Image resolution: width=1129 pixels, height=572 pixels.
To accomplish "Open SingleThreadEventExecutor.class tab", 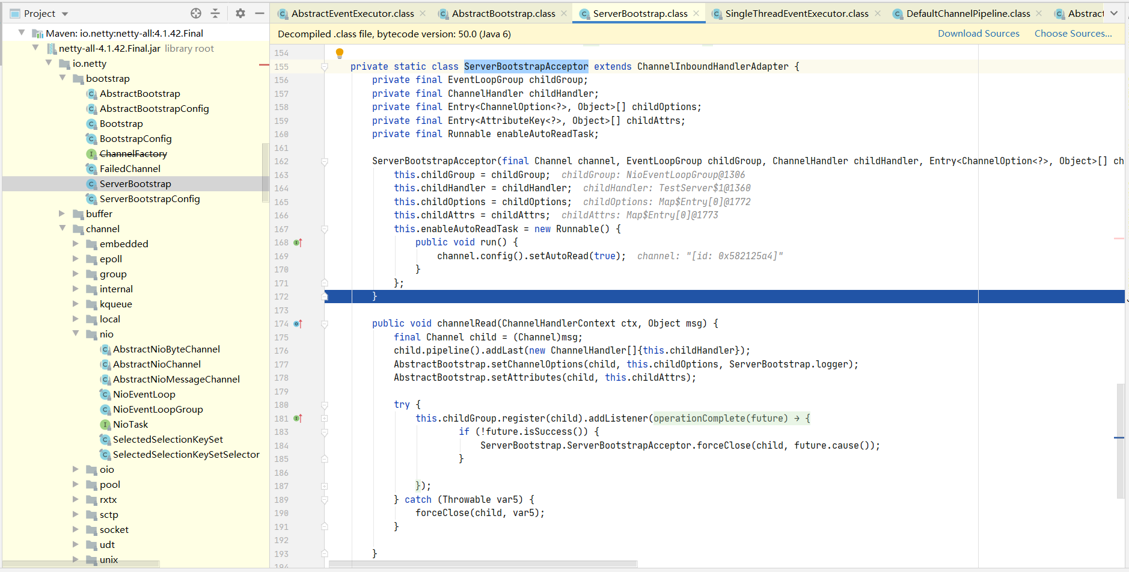I will [x=797, y=13].
